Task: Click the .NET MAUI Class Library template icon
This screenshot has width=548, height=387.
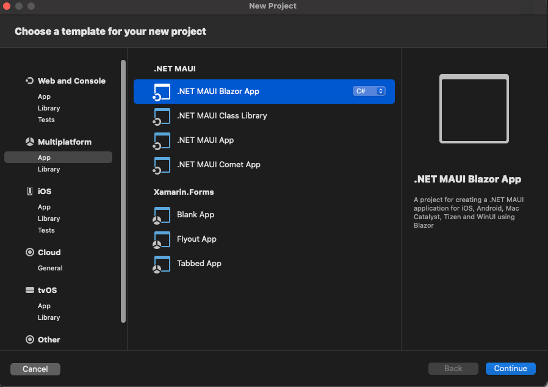Action: click(x=162, y=117)
